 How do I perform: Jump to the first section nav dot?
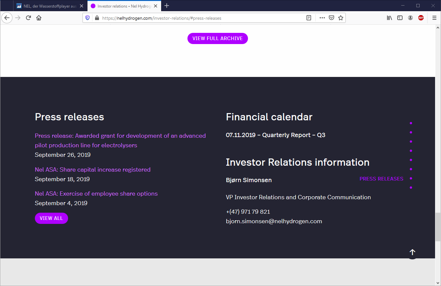coord(411,123)
